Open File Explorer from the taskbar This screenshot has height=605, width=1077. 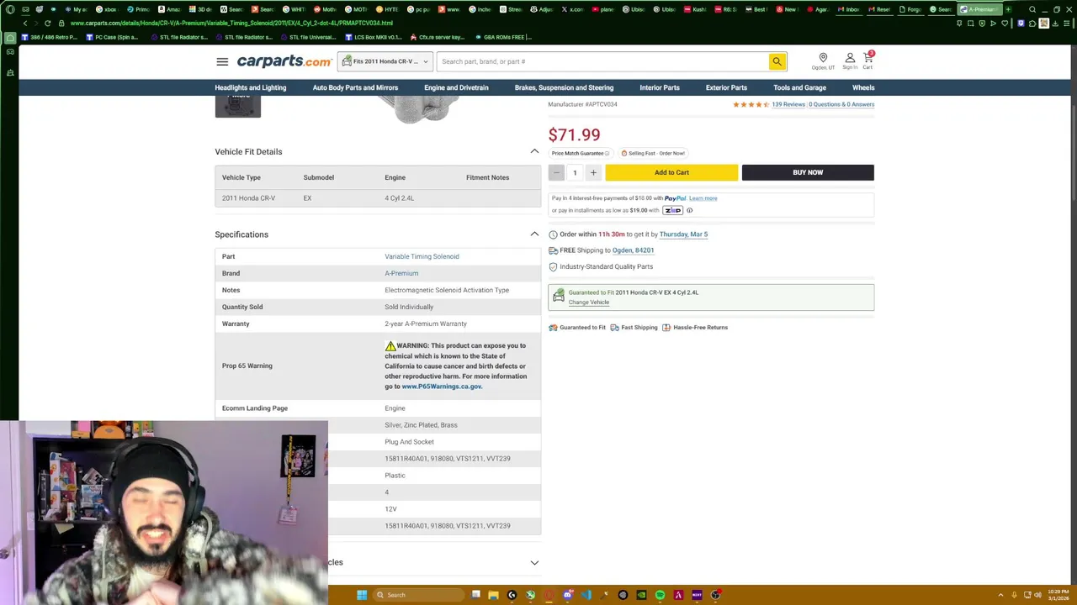[493, 595]
